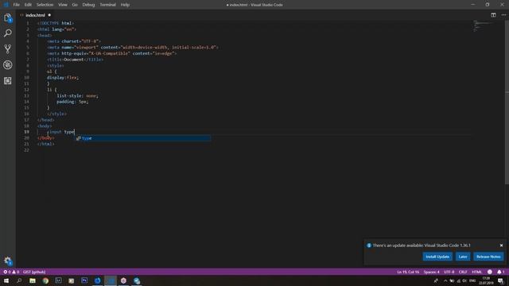Screen dimensions: 509x286
Task: Open Windows taskbar search
Action: 19,280
